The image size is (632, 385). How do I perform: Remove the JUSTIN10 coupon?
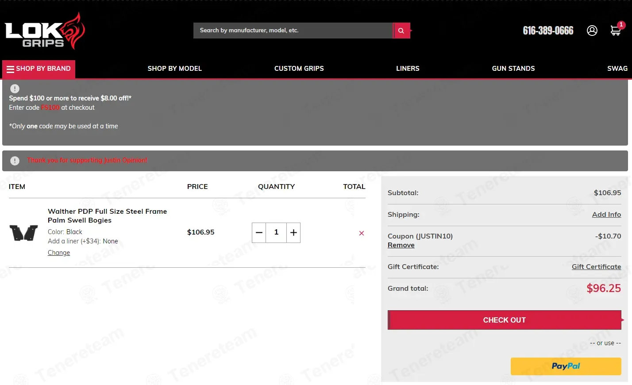pyautogui.click(x=401, y=245)
